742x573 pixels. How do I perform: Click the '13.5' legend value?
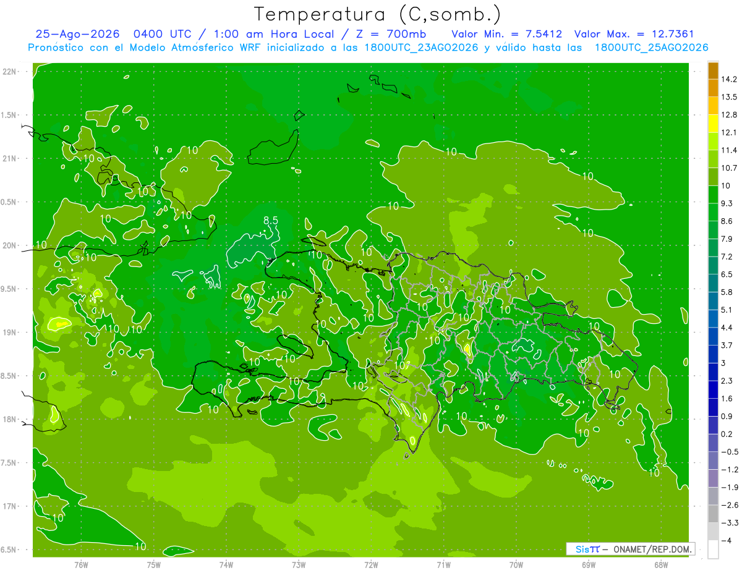pyautogui.click(x=728, y=97)
